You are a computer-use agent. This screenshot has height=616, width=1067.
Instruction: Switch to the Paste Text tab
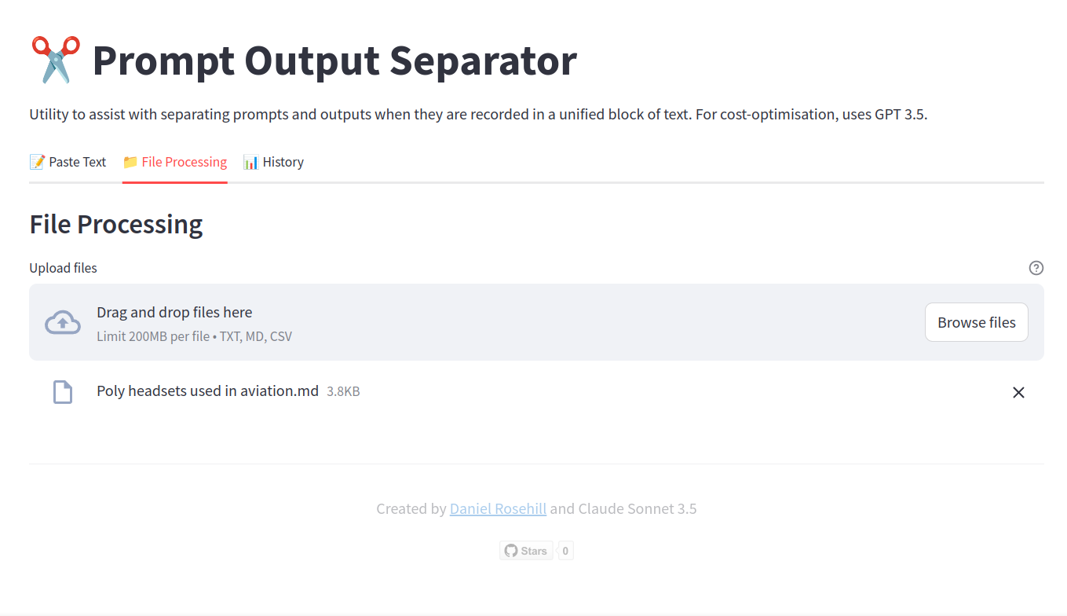pos(68,162)
